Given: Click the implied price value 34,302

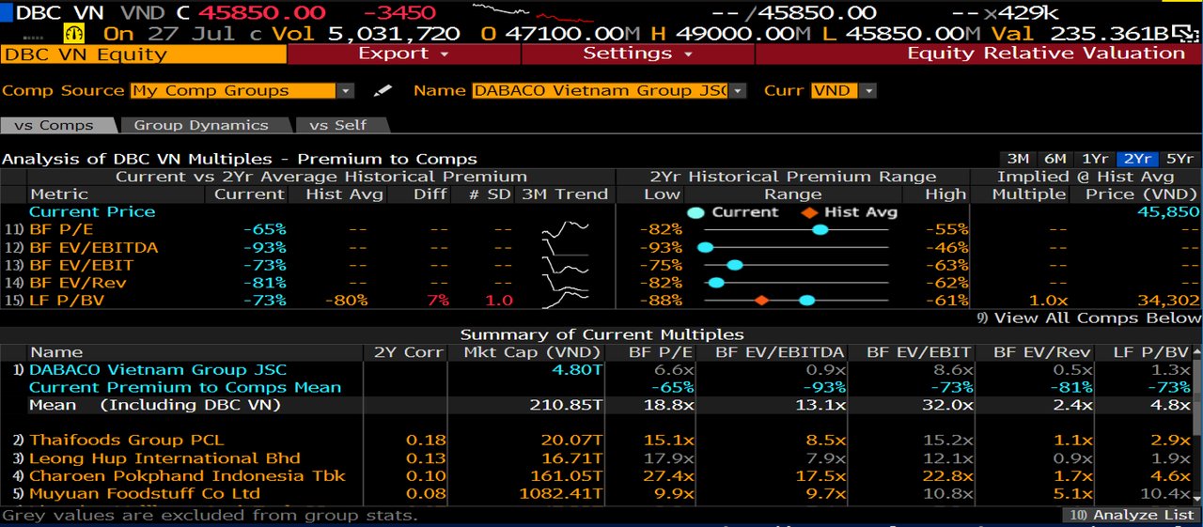Looking at the screenshot, I should (x=1168, y=301).
